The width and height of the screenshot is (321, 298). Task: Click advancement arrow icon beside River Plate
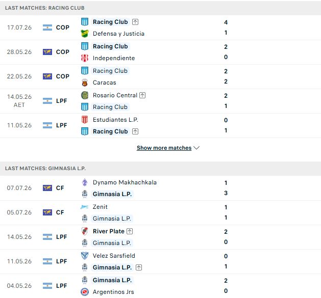pos(130,231)
